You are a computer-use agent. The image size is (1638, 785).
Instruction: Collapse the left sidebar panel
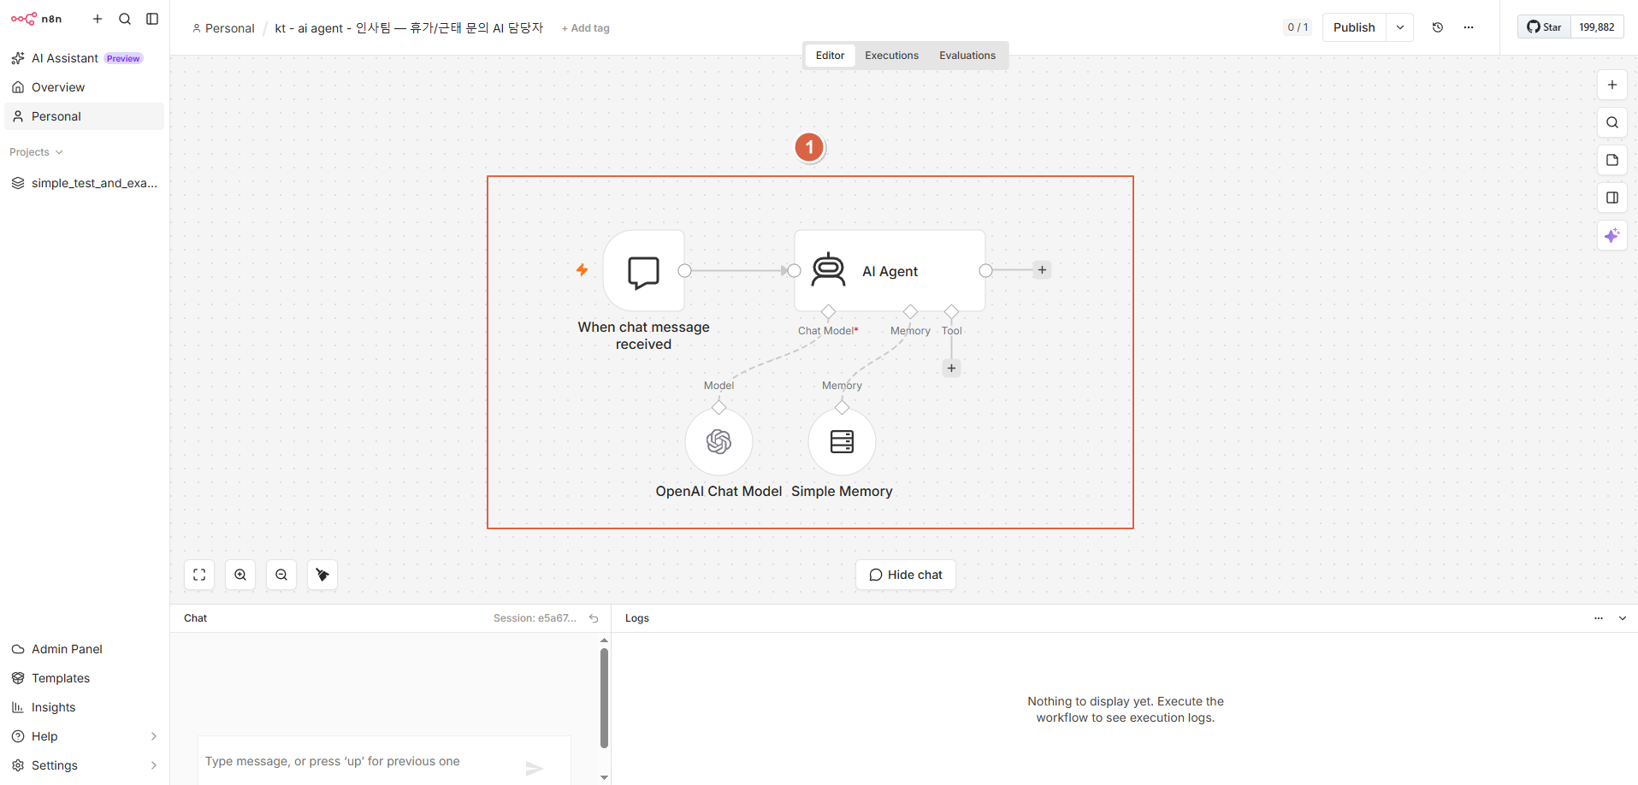tap(152, 19)
